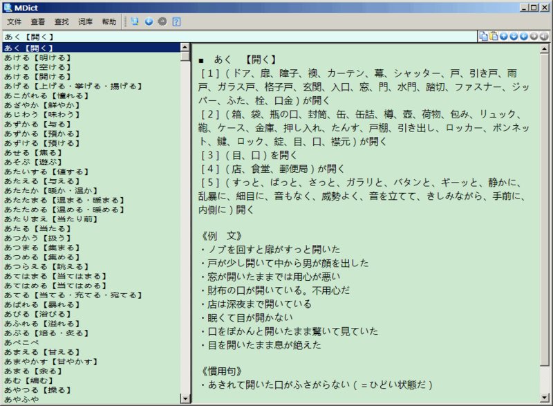Viewport: 553px width, 406px height.
Task: Click the dictionary library icon in toolbar
Action: coord(134,21)
